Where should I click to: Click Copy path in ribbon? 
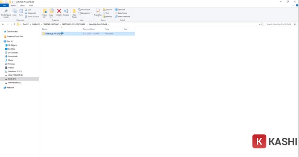pyautogui.click(x=30, y=13)
